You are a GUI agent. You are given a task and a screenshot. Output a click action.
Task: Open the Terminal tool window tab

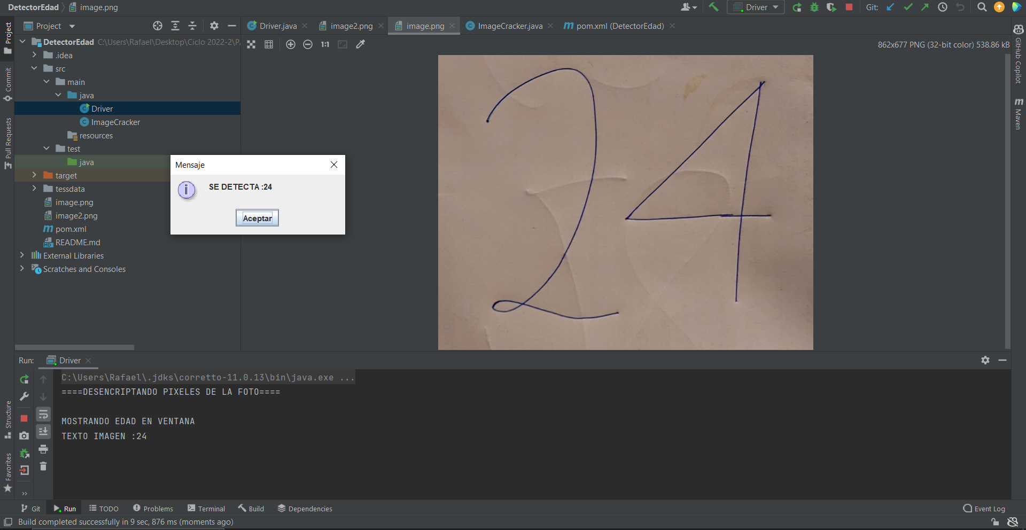click(x=206, y=508)
